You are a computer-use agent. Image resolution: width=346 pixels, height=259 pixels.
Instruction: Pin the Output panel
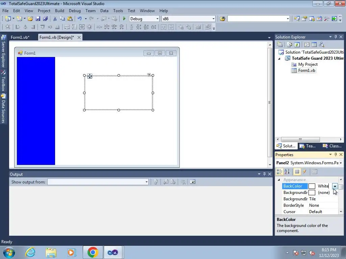coord(264,174)
